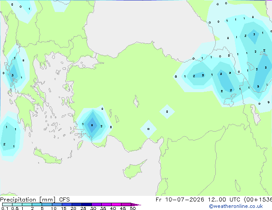Pick the legend swatch between 0.1 and 0.5
The width and height of the screenshot is (272, 210).
pos(7,204)
